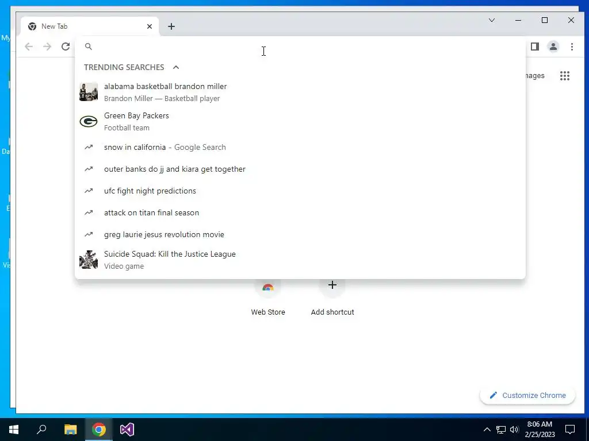Show hidden system tray icons
Image resolution: width=589 pixels, height=441 pixels.
[x=487, y=430]
